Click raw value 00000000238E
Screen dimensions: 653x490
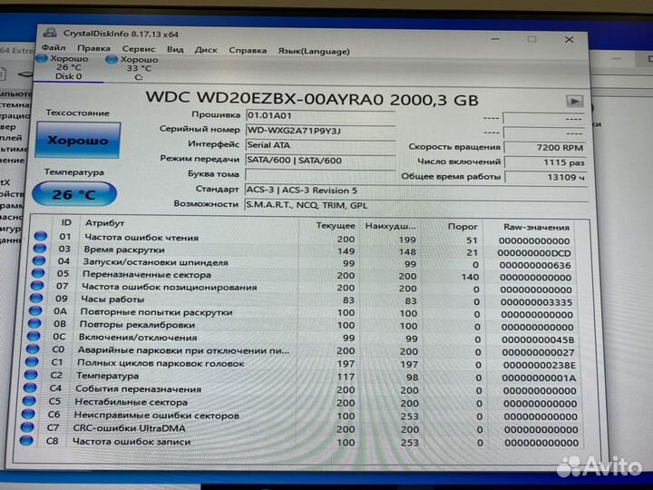(x=539, y=366)
